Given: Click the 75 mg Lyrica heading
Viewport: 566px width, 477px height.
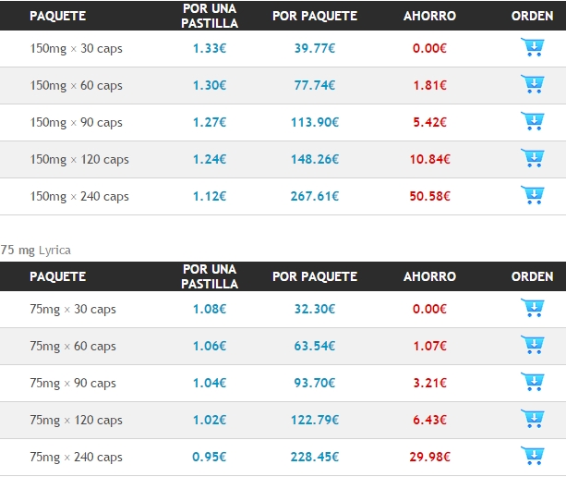Looking at the screenshot, I should point(35,251).
